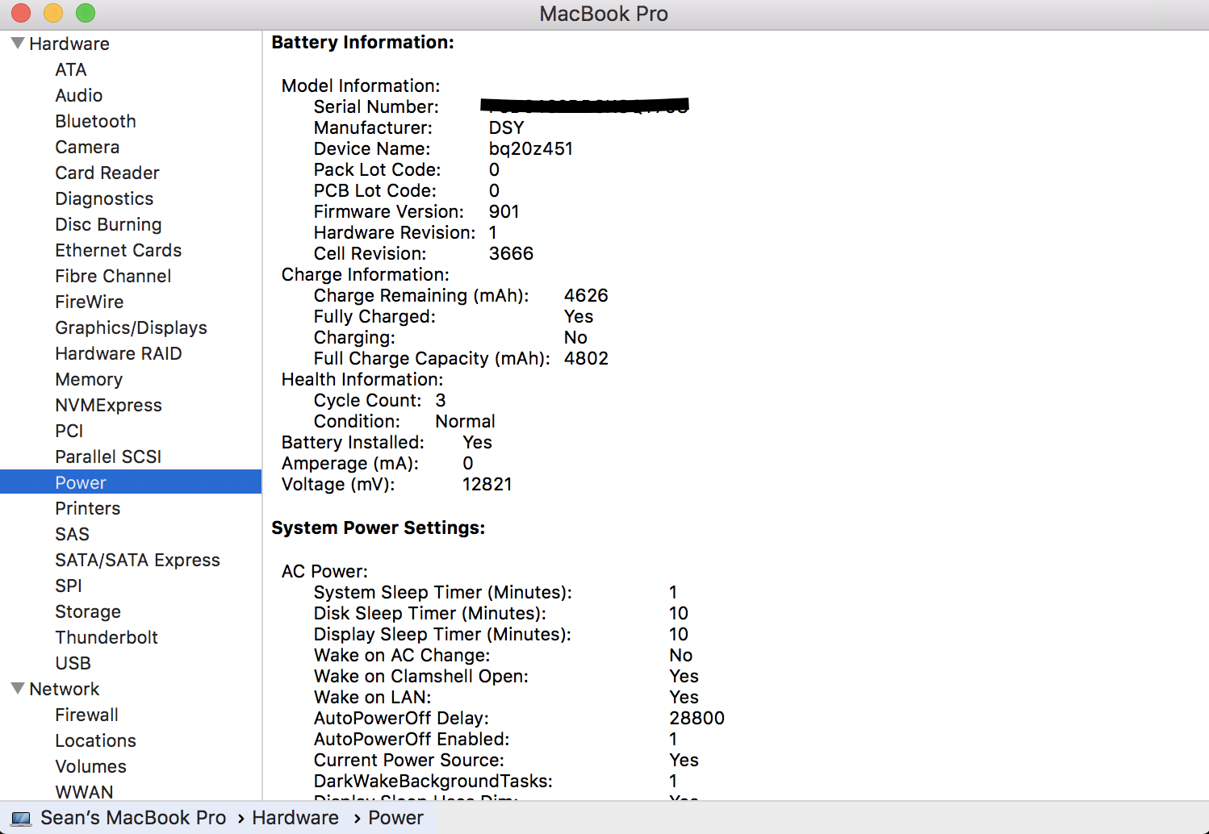
Task: Click the Cell Revision value 3666
Action: (x=512, y=253)
